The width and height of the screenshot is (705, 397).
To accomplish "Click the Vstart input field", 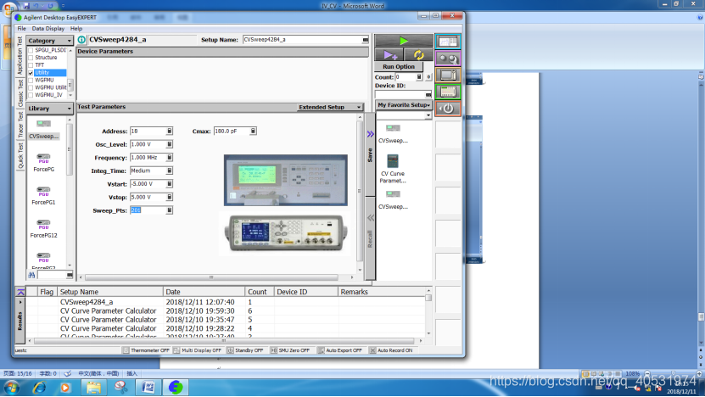I will pos(148,184).
